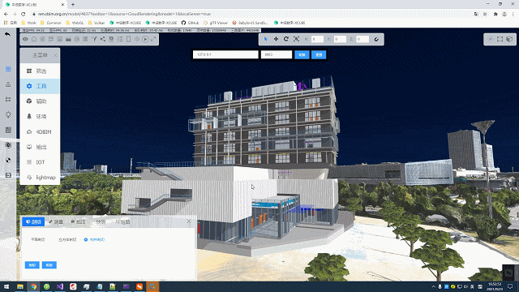Click the home view icon in toolbar
This screenshot has width=519, height=292.
(34, 39)
